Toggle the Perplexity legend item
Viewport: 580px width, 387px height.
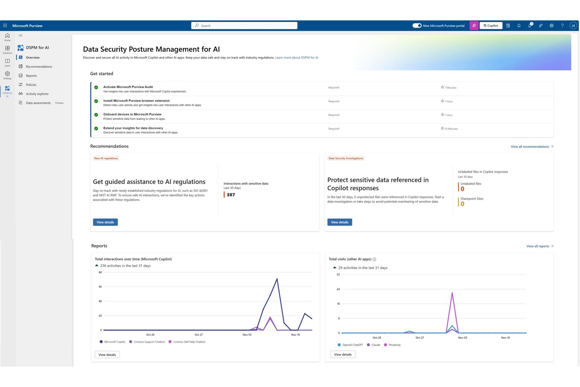click(x=392, y=345)
